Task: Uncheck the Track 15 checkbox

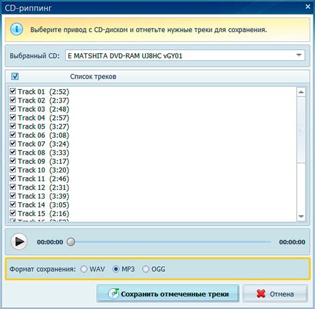Action: 13,213
